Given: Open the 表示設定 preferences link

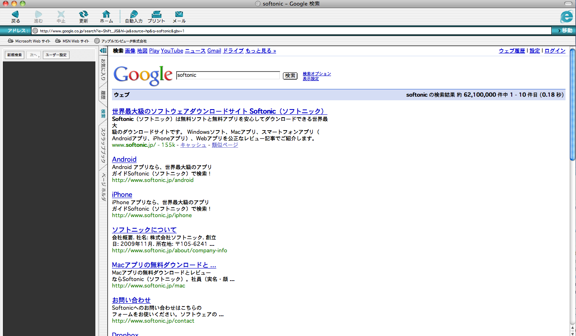Looking at the screenshot, I should click(x=311, y=78).
